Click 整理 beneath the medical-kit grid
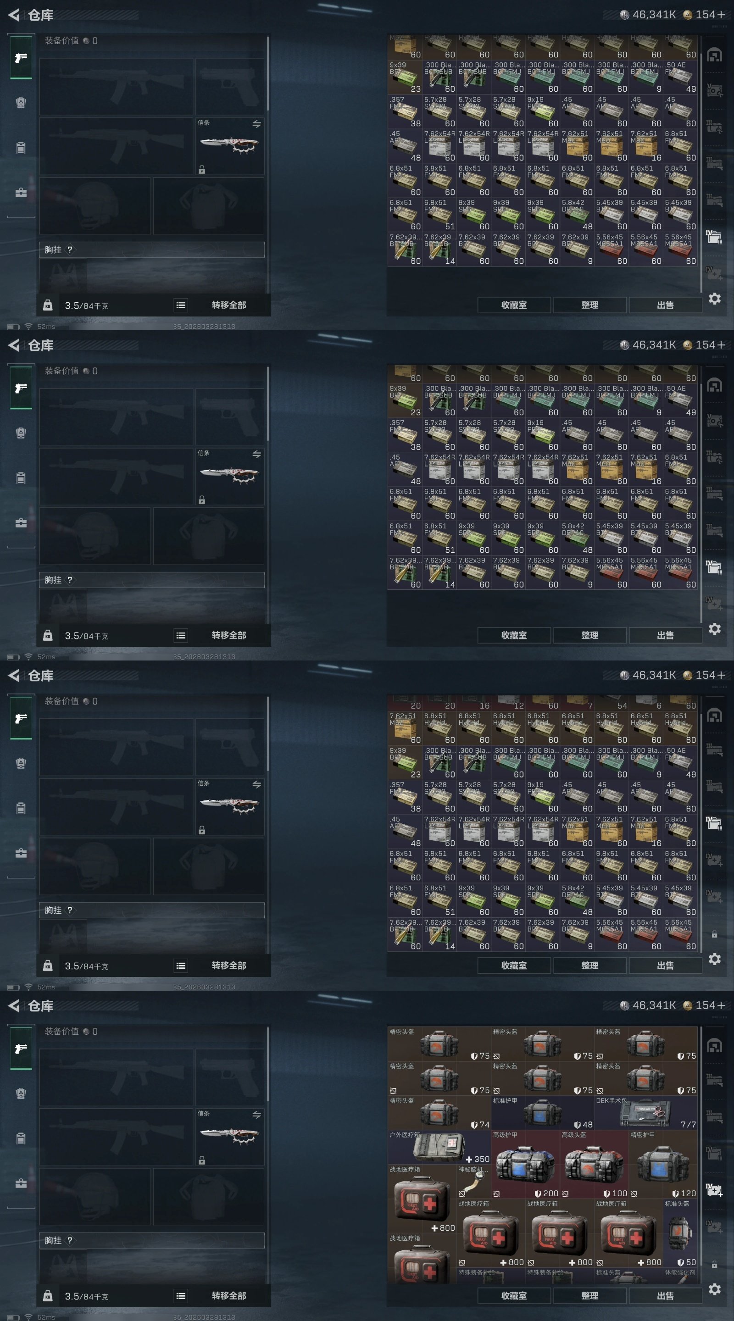This screenshot has height=1321, width=734. tap(590, 1295)
